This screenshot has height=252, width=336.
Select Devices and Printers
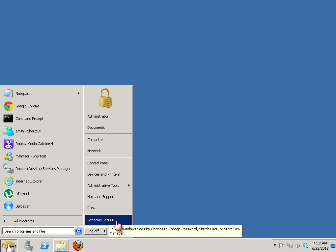[x=103, y=174]
